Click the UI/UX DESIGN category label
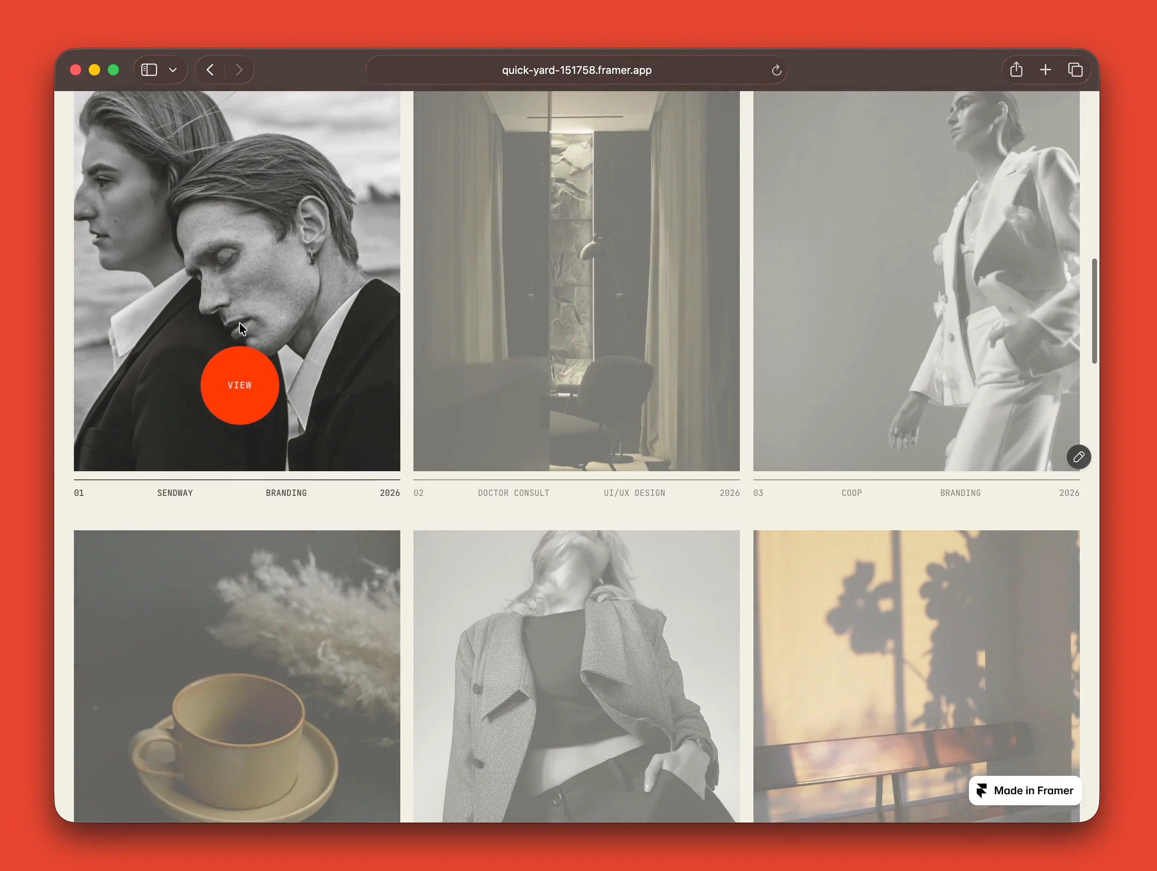 [x=634, y=493]
